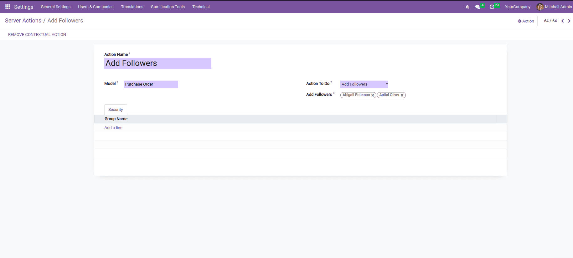Click Add a line link
Viewport: 573px width, 258px height.
pyautogui.click(x=113, y=128)
